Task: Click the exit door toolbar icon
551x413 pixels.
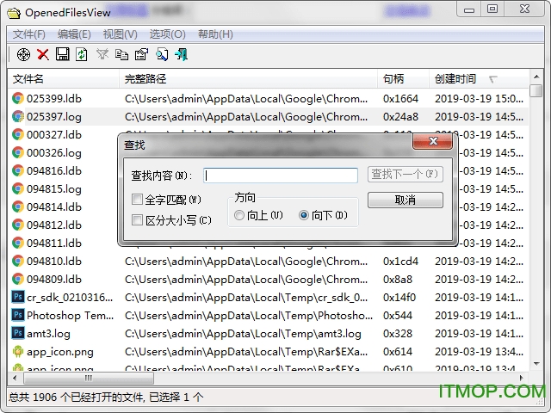Action: [x=182, y=55]
